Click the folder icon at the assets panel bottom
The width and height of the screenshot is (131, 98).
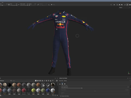pyautogui.click(x=55, y=95)
